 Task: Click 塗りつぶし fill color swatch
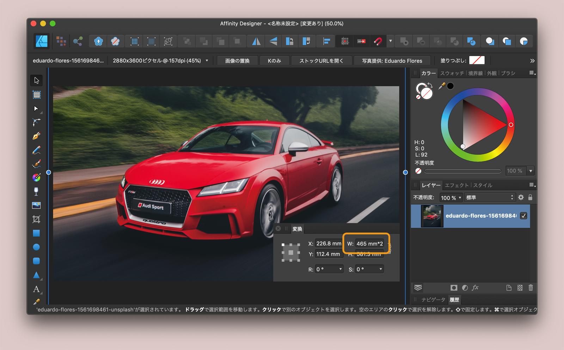click(477, 60)
